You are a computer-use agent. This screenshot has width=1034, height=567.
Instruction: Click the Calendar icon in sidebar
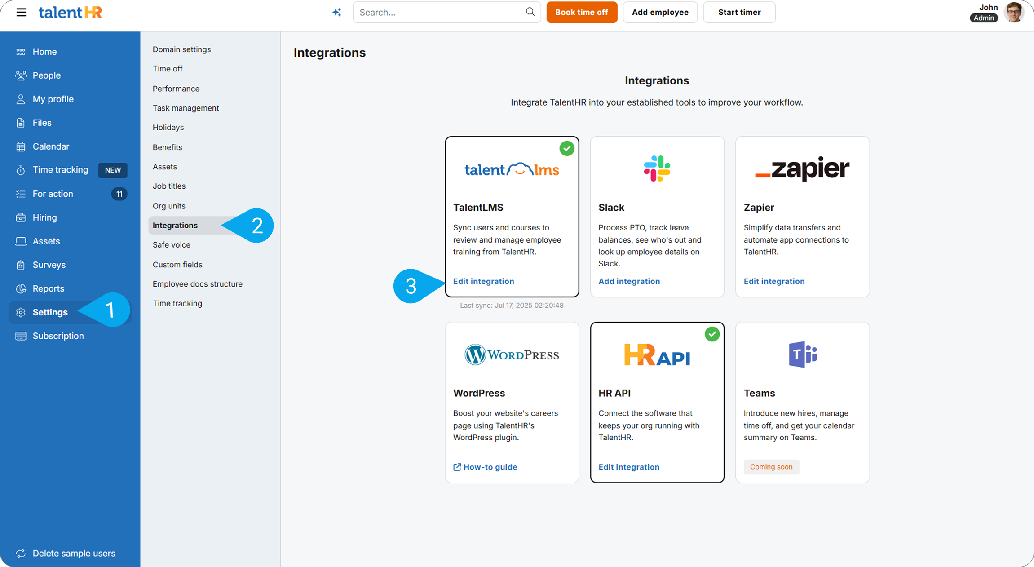point(21,146)
